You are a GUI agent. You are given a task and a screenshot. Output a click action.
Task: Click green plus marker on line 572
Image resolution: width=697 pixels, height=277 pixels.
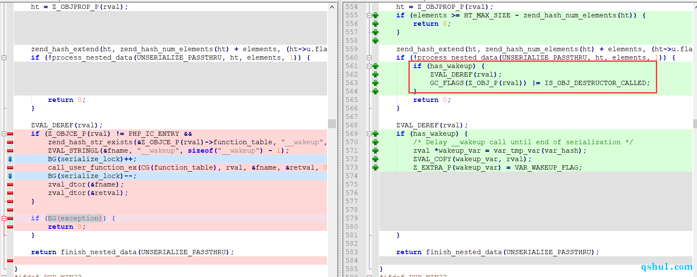[375, 159]
